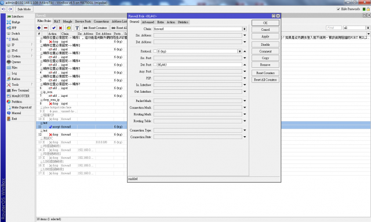Switch to the Mangle tab in Firewall window
Image resolution: width=371 pixels, height=222 pixels.
click(67, 21)
